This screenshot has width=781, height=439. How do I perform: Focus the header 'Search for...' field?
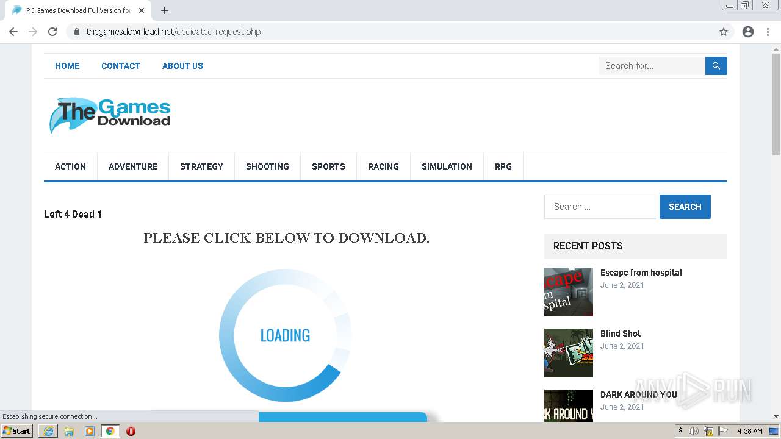pyautogui.click(x=652, y=66)
